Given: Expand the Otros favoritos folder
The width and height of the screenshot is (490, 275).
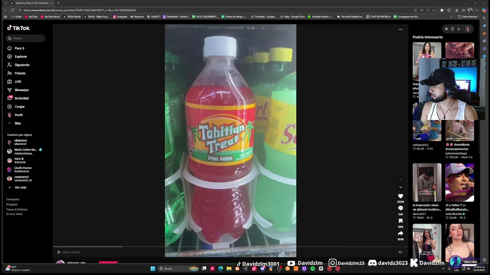Looking at the screenshot, I should pos(468,17).
